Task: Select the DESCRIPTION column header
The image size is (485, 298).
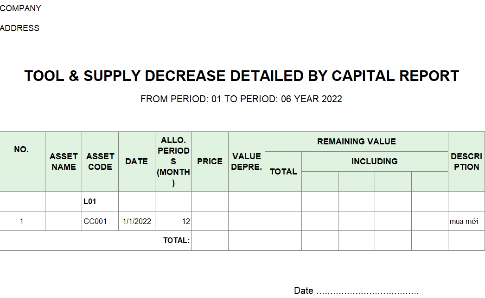Action: click(x=466, y=161)
